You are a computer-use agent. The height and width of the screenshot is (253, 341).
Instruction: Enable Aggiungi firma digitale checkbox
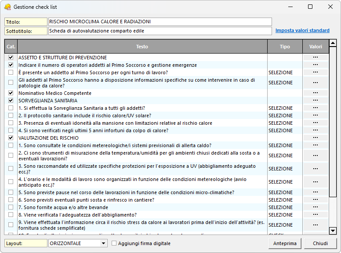(x=114, y=243)
